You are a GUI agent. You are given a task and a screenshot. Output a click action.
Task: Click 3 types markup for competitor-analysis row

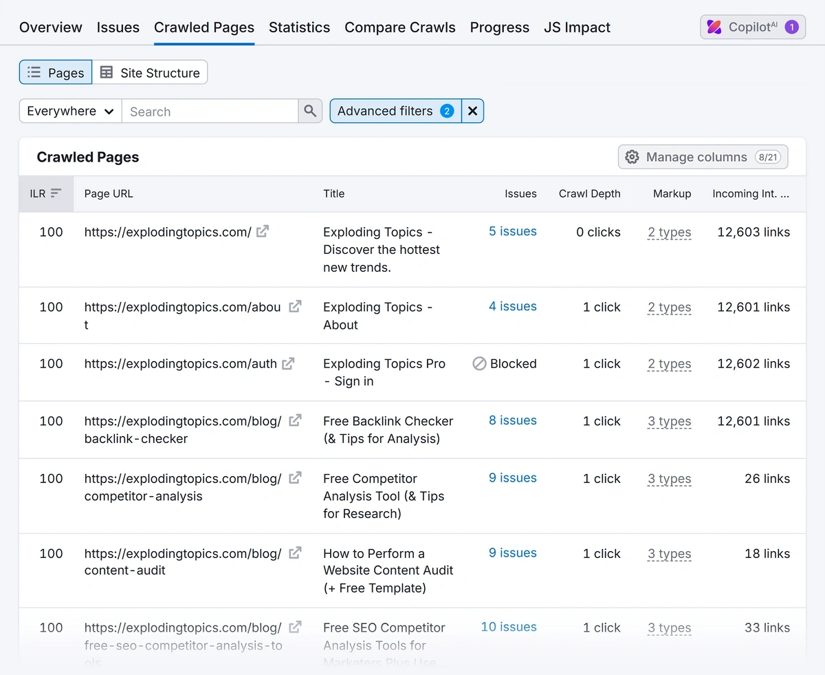(670, 479)
